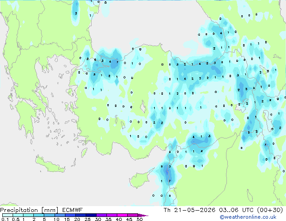
Task: Select the 40 to 45 mm magenta swatch
Action: coord(122,215)
